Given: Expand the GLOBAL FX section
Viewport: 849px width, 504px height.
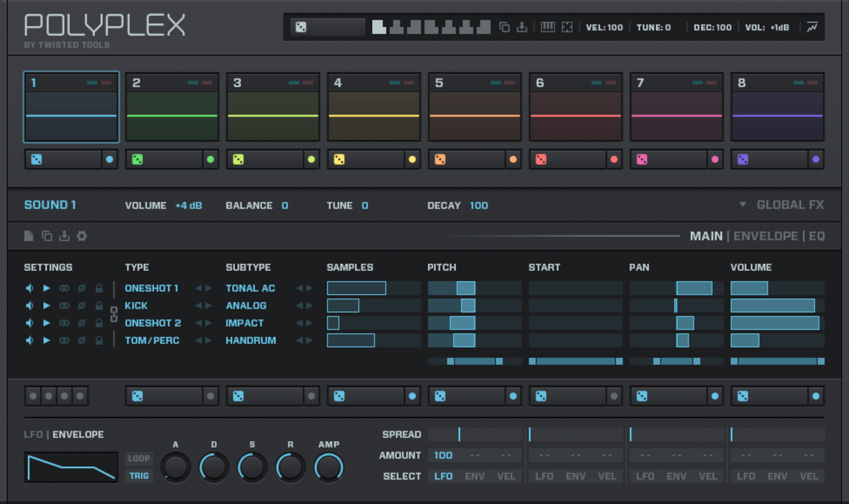Looking at the screenshot, I should 782,205.
